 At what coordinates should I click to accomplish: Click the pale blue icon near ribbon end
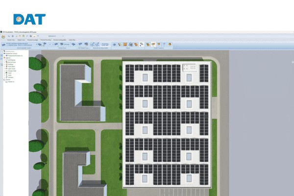click(164, 44)
